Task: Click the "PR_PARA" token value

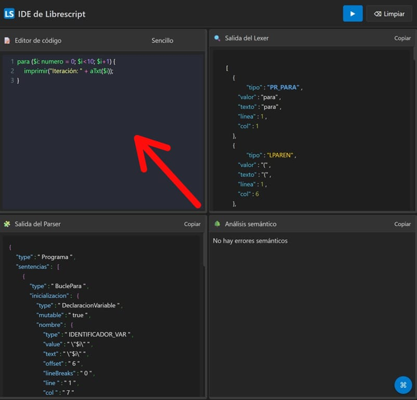Action: pyautogui.click(x=283, y=87)
